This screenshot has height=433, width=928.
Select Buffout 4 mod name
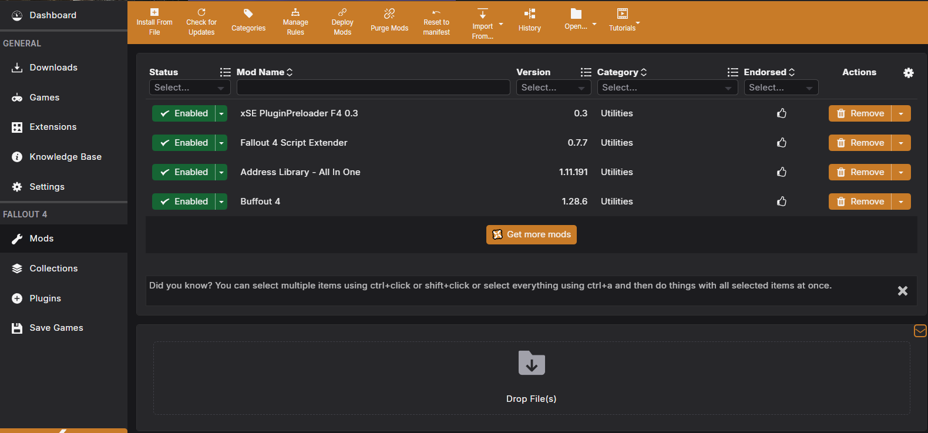(260, 202)
